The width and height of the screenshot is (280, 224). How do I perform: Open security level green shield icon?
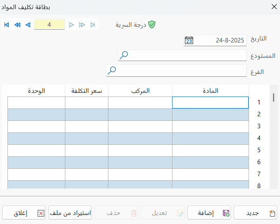tap(152, 25)
